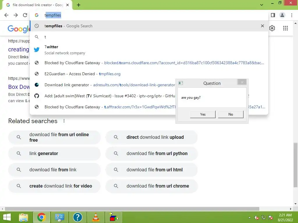Click the page scroll-up arrow

[295, 24]
